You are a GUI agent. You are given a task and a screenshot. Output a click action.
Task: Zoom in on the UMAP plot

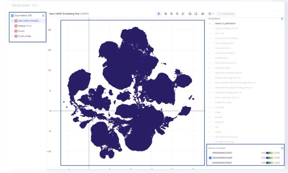click(x=171, y=14)
